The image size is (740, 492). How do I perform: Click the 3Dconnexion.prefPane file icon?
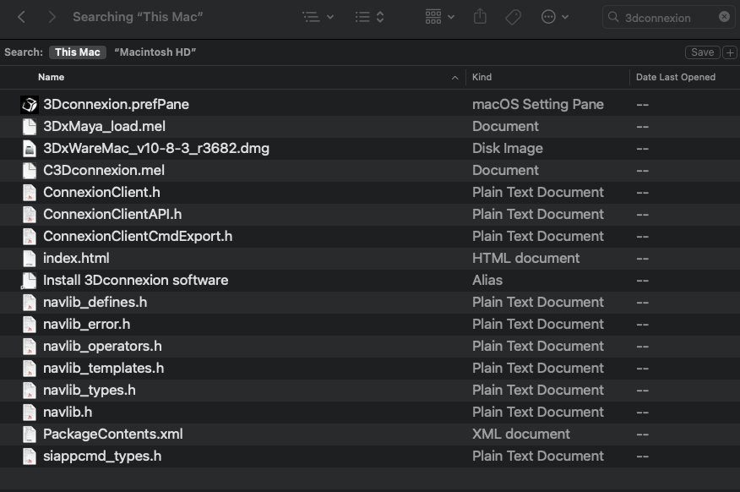click(x=30, y=105)
